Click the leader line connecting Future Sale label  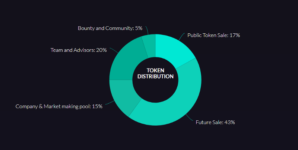(x=189, y=117)
